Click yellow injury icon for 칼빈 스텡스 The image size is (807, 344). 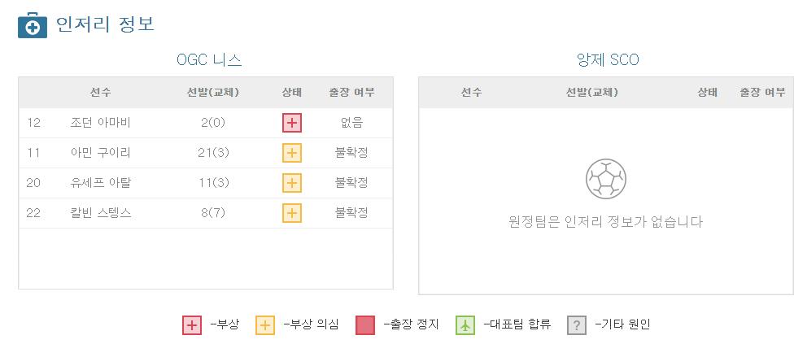tap(292, 212)
